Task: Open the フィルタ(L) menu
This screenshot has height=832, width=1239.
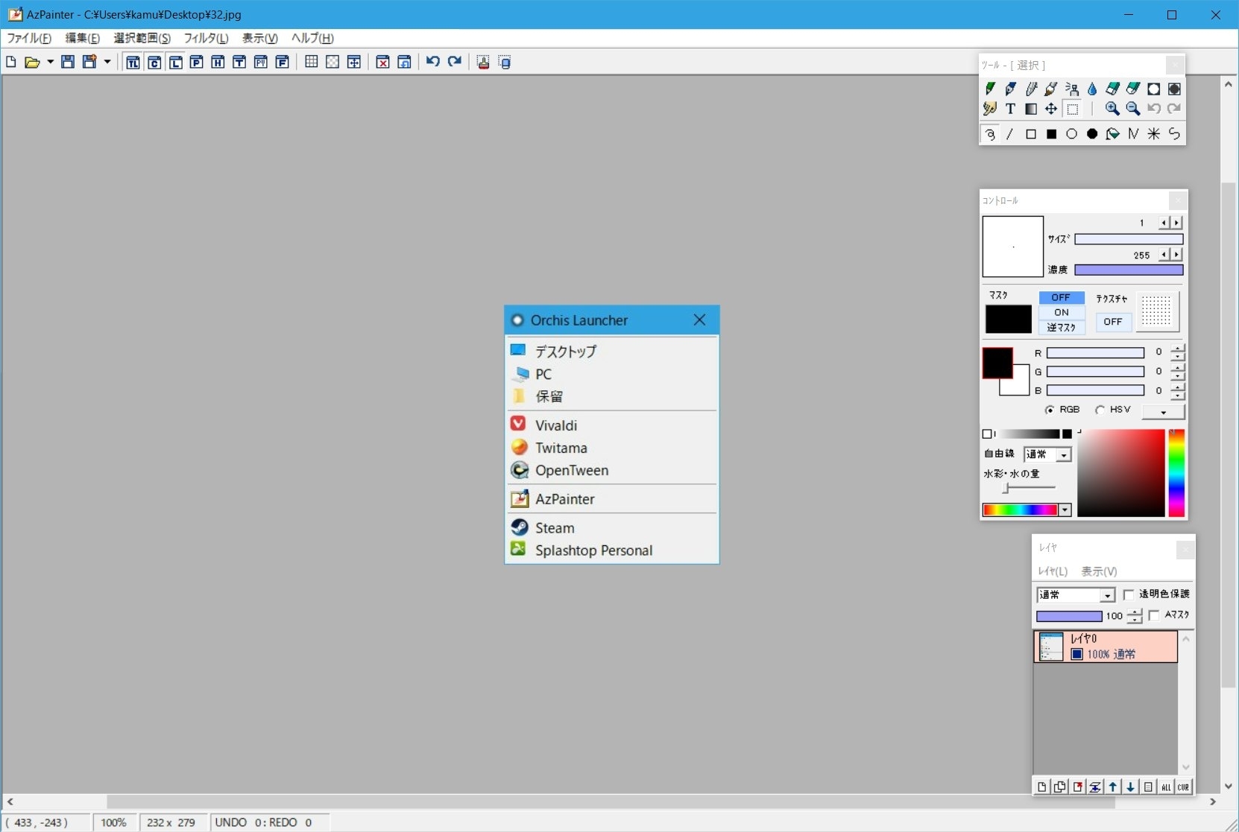Action: click(x=206, y=38)
